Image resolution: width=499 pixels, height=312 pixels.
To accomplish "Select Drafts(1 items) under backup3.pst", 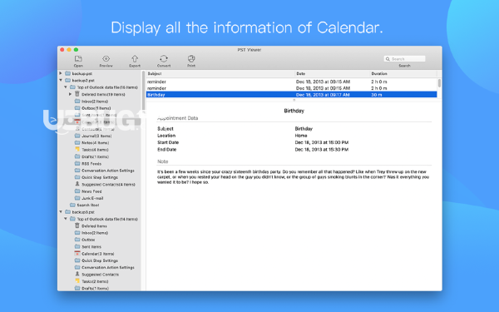I will click(95, 288).
